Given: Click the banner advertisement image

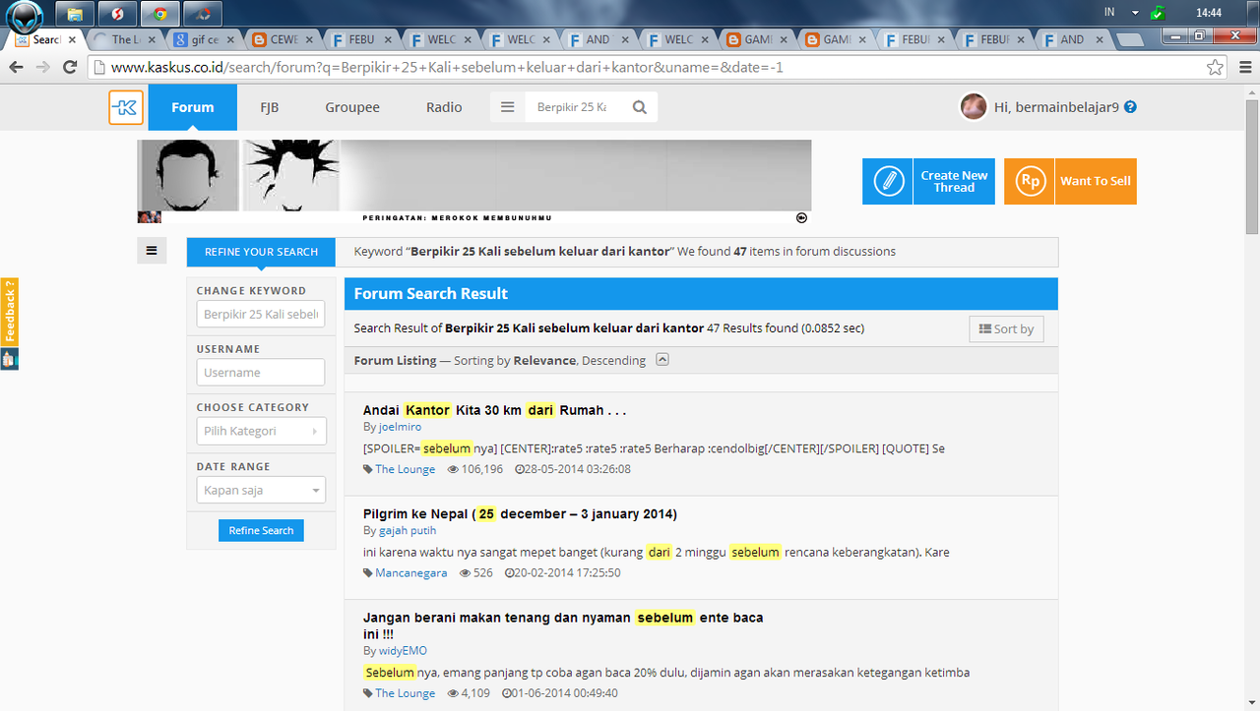Looking at the screenshot, I should [474, 181].
